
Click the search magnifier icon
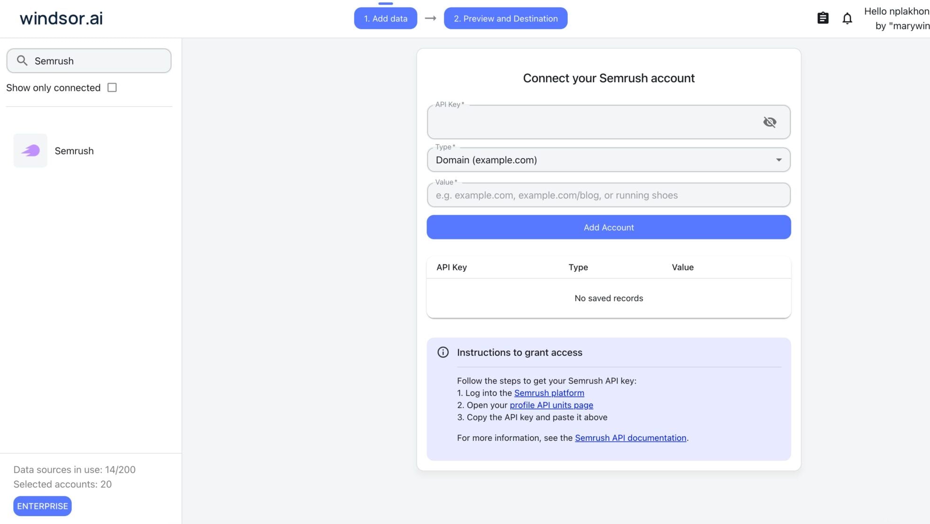(x=22, y=61)
